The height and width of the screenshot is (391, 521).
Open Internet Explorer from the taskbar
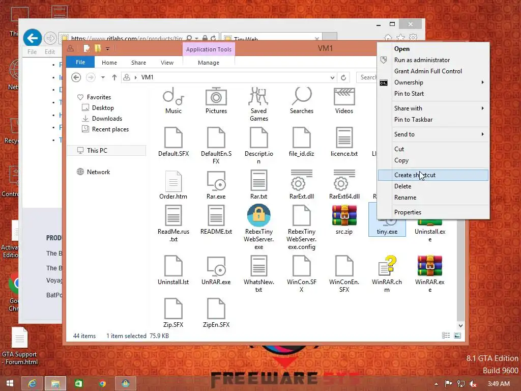(x=32, y=383)
